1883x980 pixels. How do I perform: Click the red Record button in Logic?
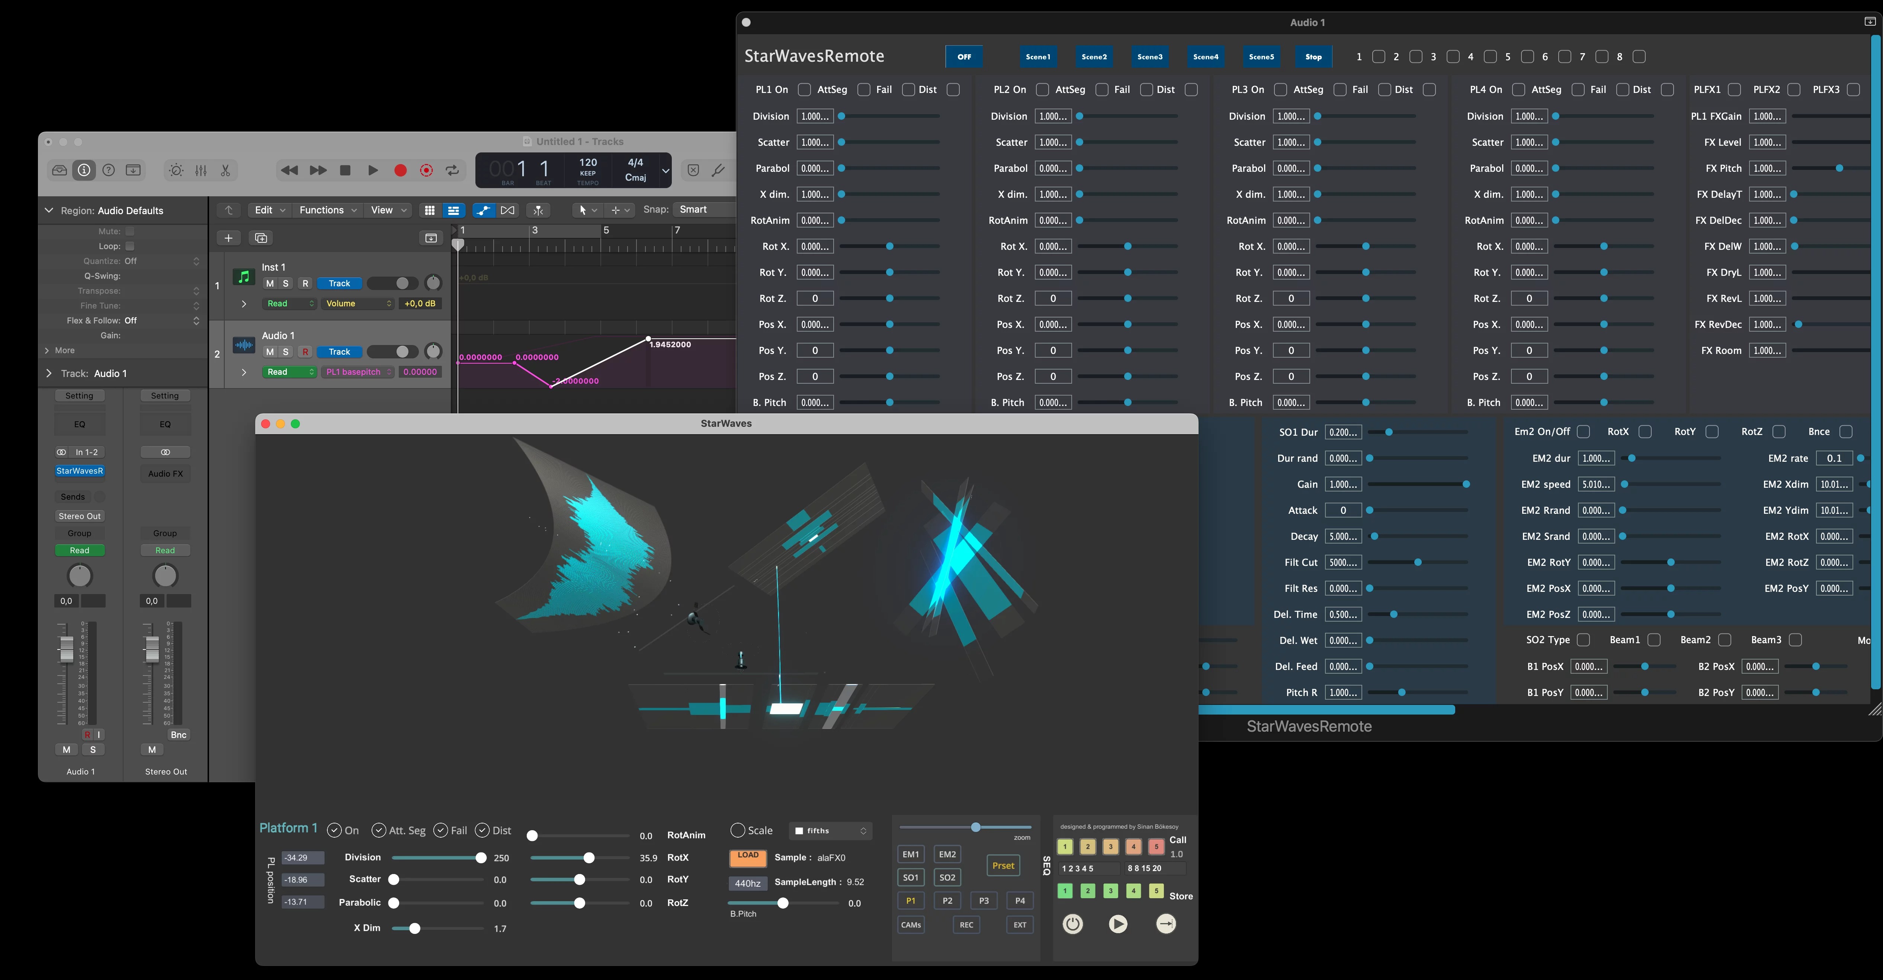click(400, 170)
